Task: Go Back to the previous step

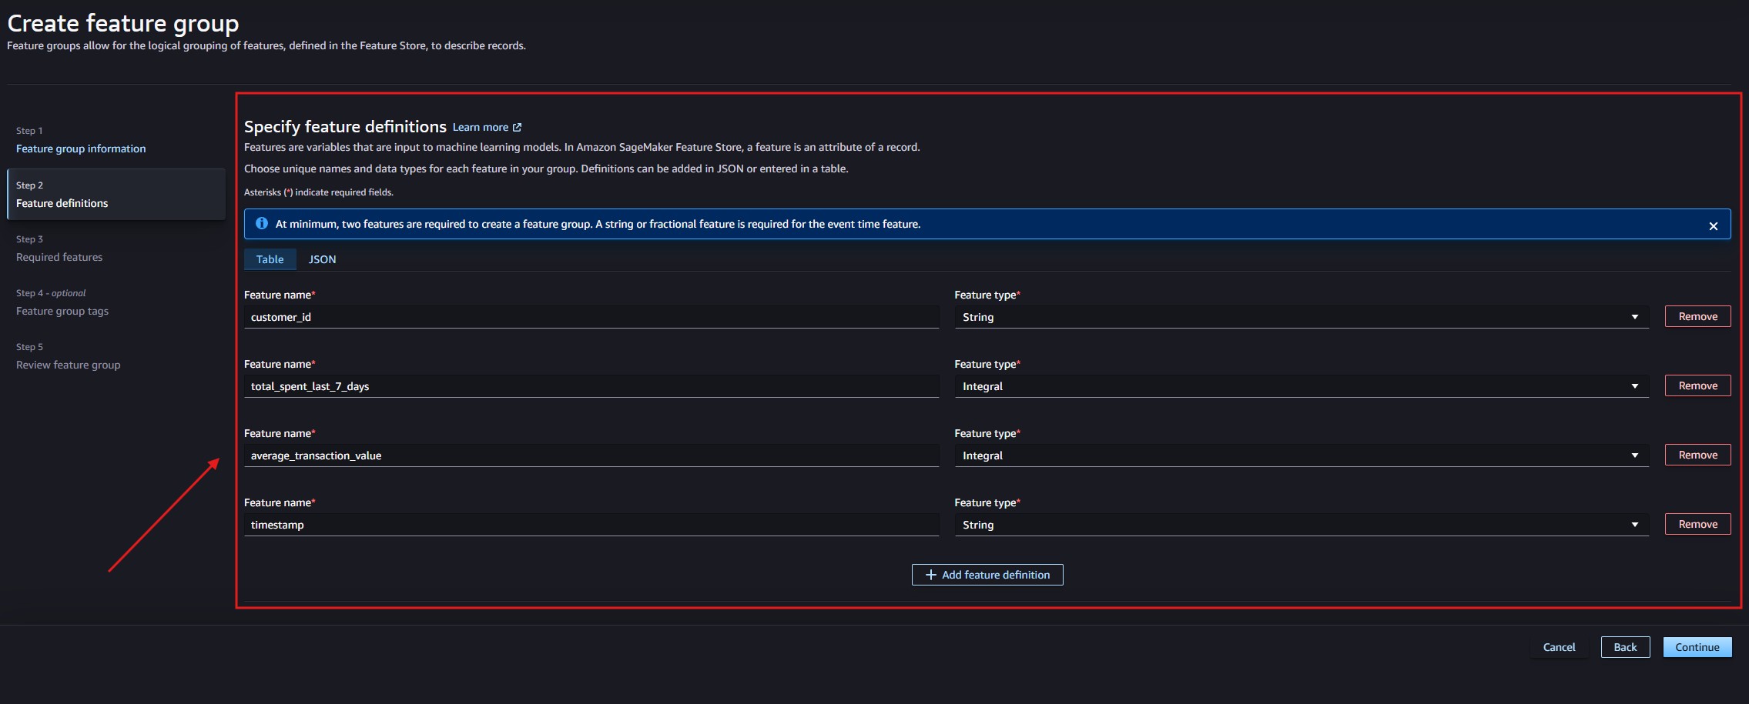Action: coord(1625,647)
